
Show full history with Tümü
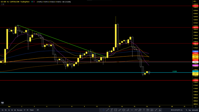[x=32, y=110]
